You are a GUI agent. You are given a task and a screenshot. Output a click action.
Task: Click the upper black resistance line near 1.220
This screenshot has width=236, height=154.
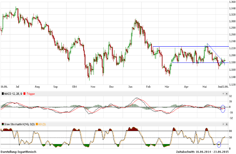click(x=186, y=46)
